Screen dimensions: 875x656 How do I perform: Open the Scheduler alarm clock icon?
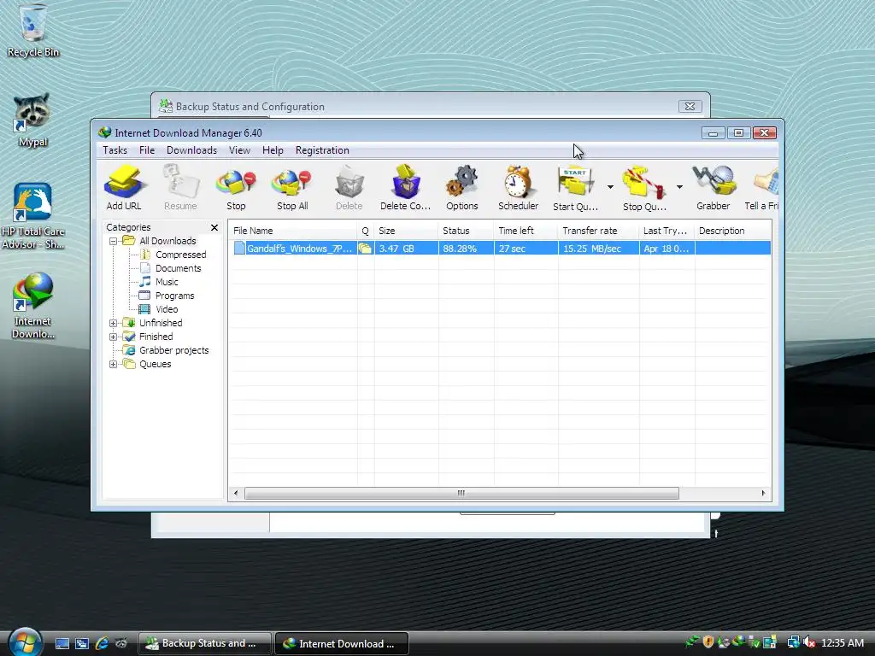pos(519,187)
